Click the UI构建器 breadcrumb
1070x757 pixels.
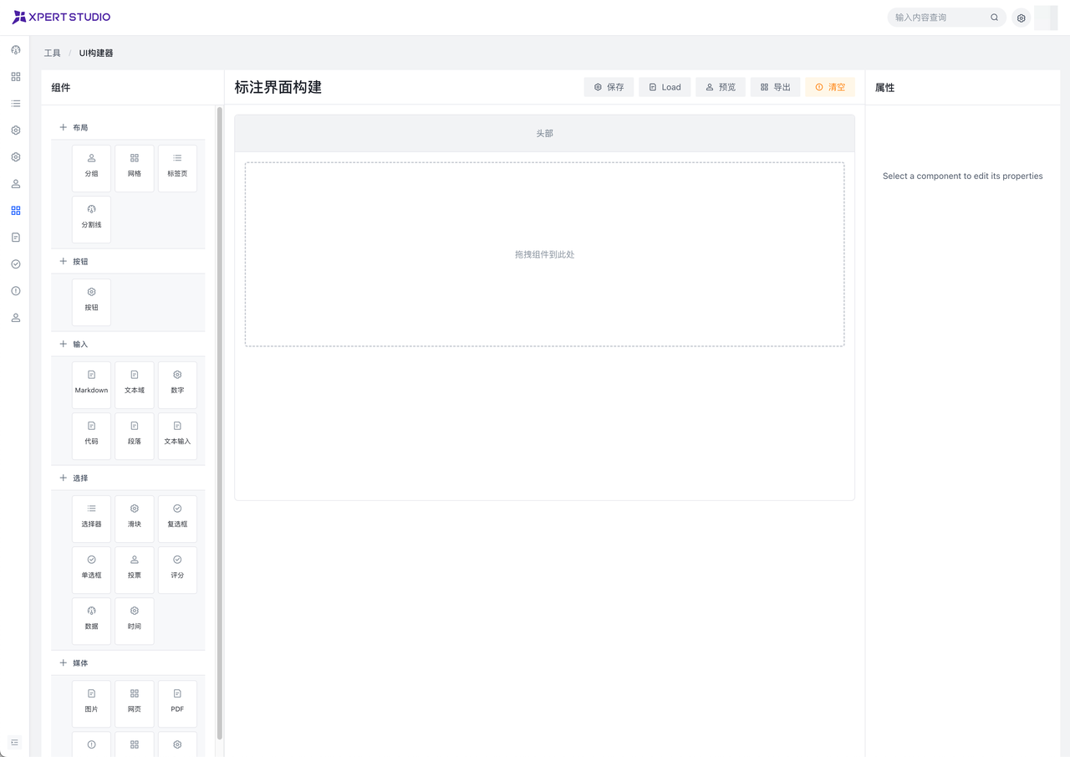(x=96, y=53)
